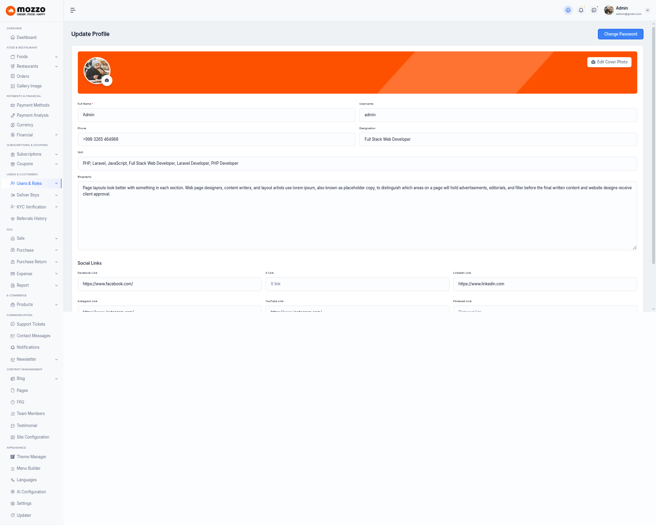Expand the Restaurants sidebar submenu

(56, 66)
